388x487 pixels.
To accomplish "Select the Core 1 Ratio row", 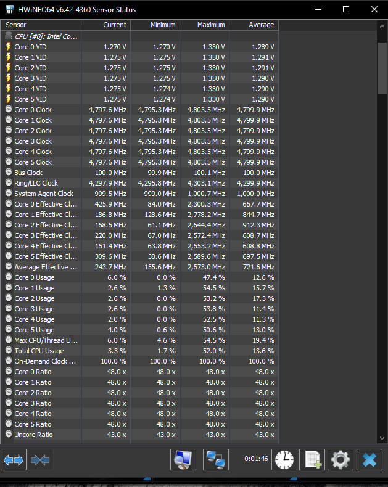I will click(x=139, y=382).
